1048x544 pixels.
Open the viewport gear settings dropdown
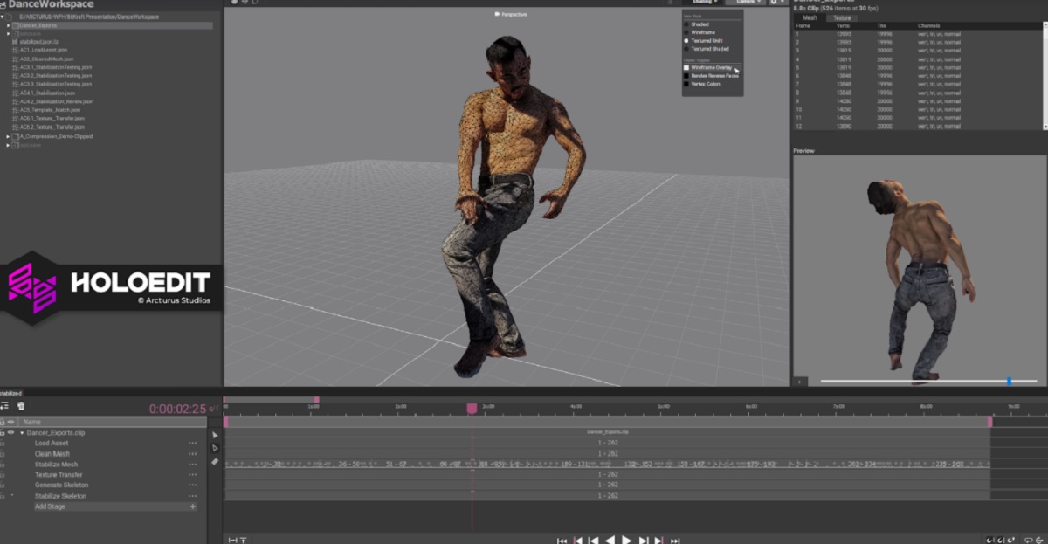[x=778, y=3]
